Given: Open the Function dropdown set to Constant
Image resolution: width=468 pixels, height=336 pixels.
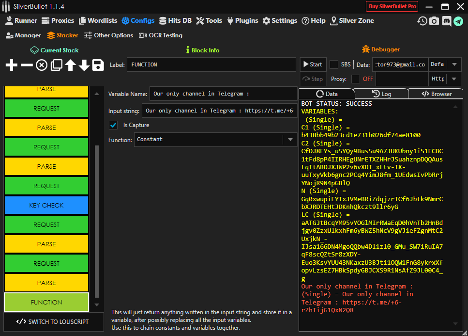Looking at the screenshot, I should click(290, 140).
